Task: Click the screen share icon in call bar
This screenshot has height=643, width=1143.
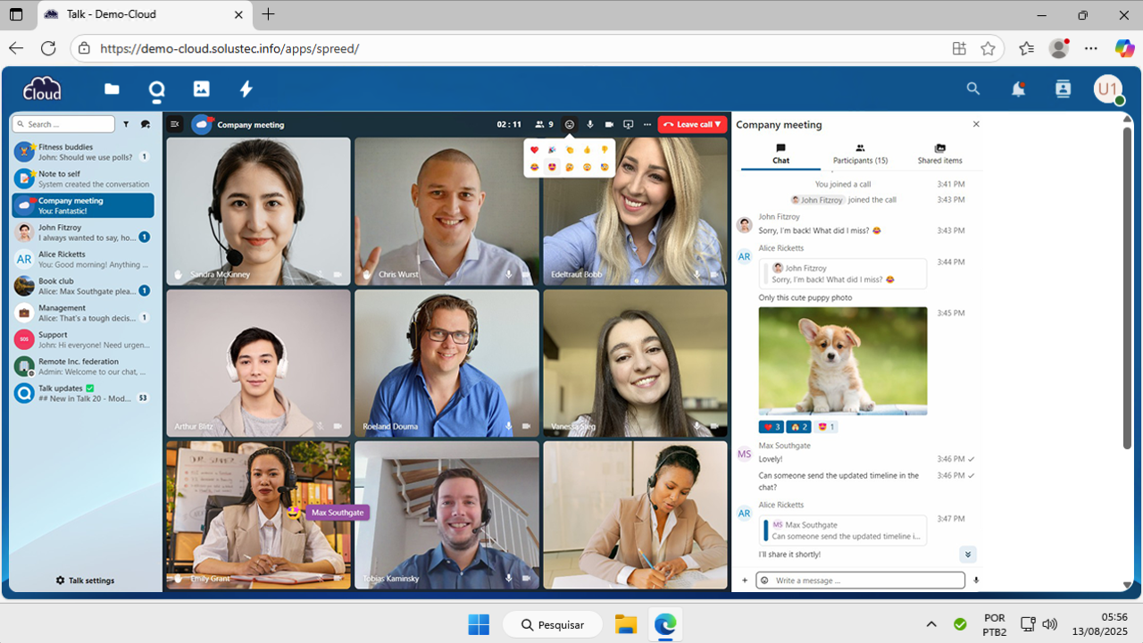Action: click(x=628, y=125)
